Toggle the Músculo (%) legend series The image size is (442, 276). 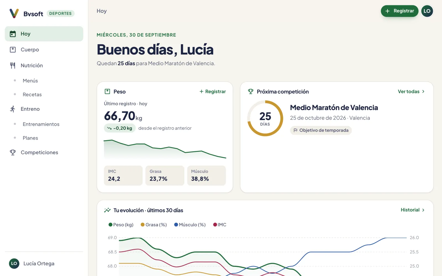190,225
